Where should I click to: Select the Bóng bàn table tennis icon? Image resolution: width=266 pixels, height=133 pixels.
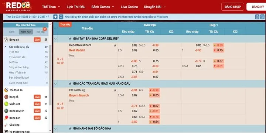pyautogui.click(x=6, y=118)
